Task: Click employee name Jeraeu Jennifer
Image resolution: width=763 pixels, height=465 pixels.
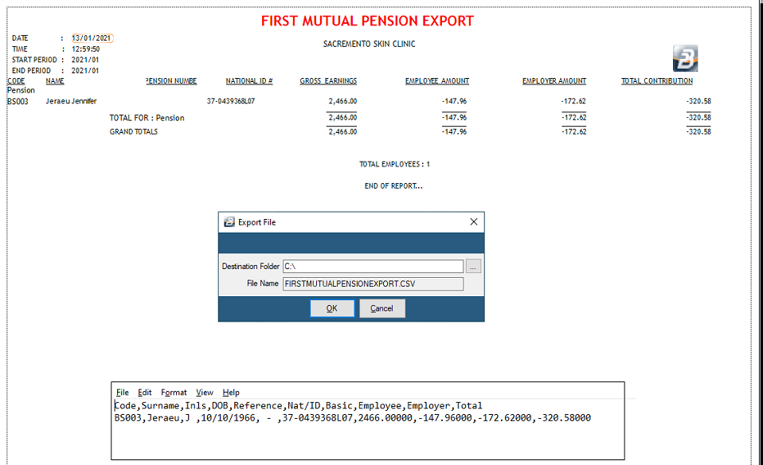Action: [72, 101]
